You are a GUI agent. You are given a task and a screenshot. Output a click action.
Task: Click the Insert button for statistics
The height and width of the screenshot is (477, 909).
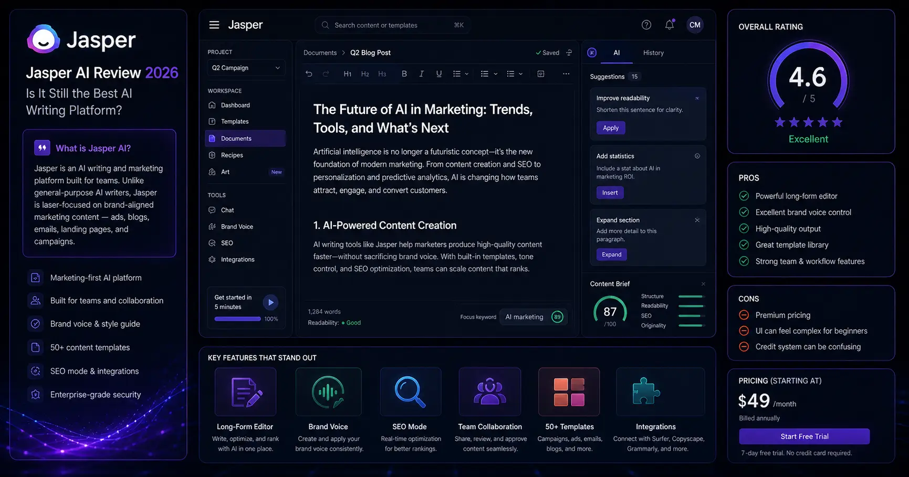click(x=610, y=193)
